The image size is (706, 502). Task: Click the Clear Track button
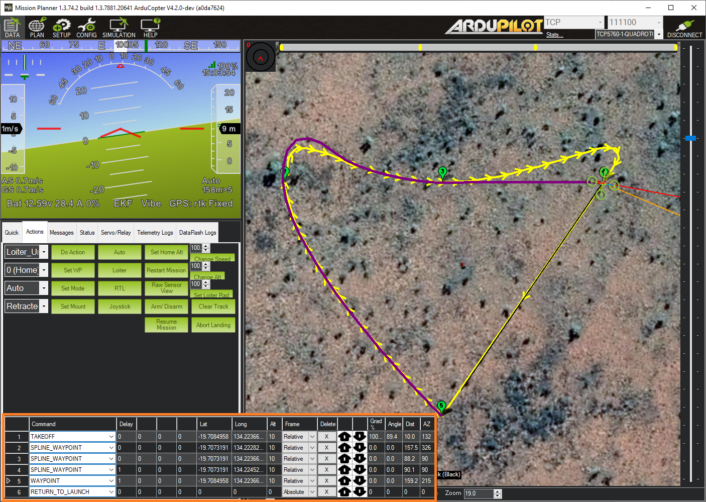(x=213, y=306)
